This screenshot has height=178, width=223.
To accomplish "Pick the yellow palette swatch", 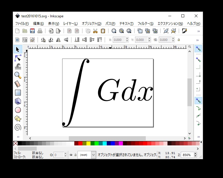I will pyautogui.click(x=89, y=143).
